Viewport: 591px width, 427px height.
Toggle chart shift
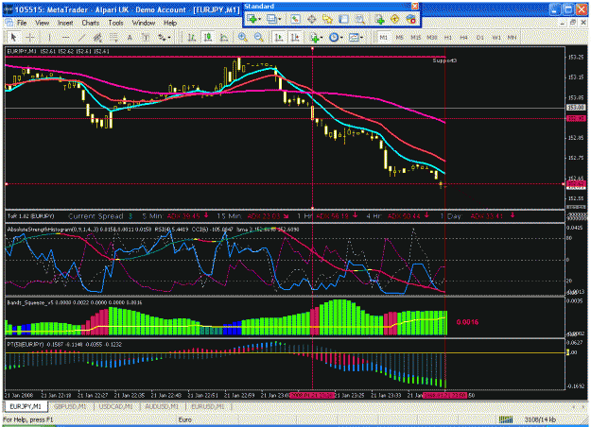click(x=295, y=37)
